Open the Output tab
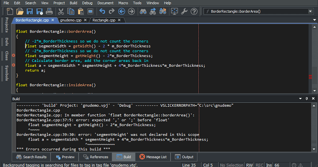This screenshot has width=318, height=167. click(x=184, y=157)
